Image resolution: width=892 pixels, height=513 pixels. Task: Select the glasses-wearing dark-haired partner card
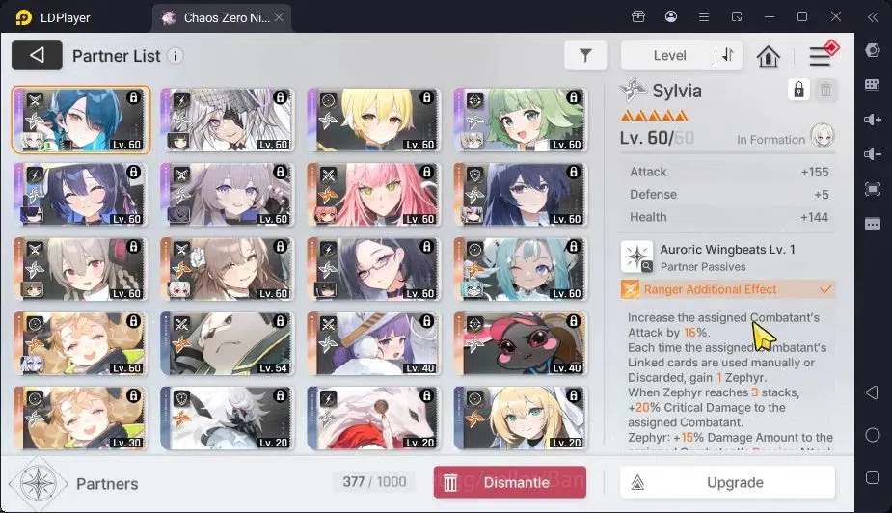pos(374,269)
